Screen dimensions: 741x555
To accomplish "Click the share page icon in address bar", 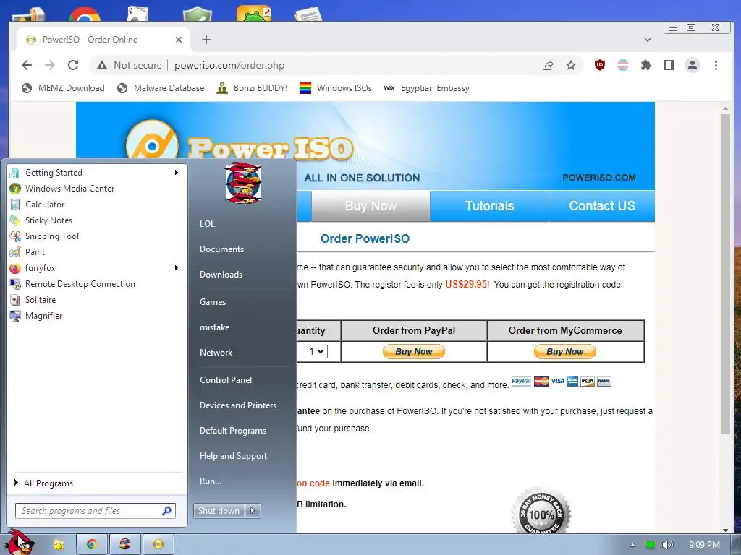I will pyautogui.click(x=548, y=65).
